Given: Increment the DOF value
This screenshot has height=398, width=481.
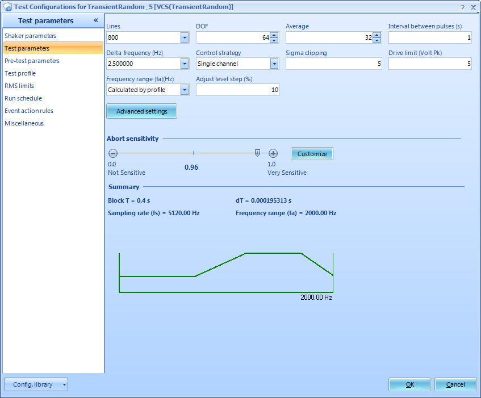Looking at the screenshot, I should coord(274,35).
